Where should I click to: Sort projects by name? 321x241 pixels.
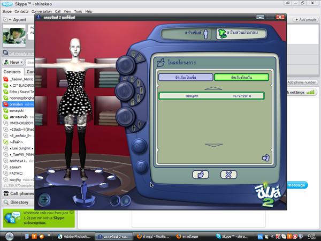[x=186, y=78]
